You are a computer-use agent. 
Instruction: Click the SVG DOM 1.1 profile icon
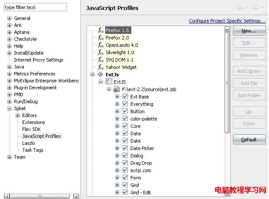tap(101, 60)
